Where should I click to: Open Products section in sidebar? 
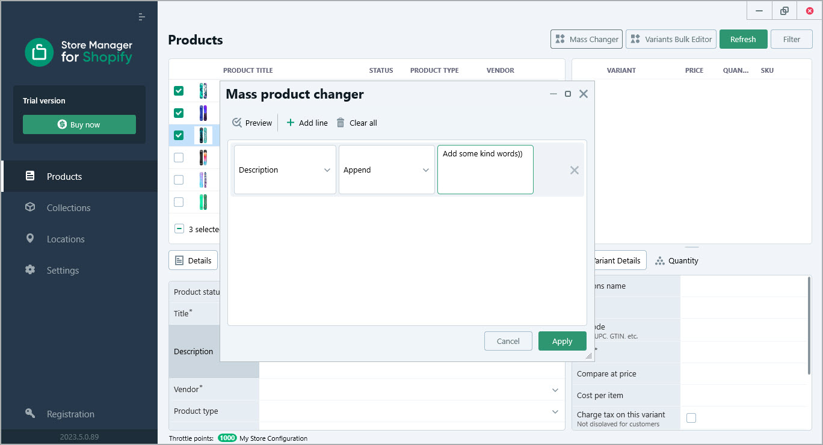[x=79, y=176]
